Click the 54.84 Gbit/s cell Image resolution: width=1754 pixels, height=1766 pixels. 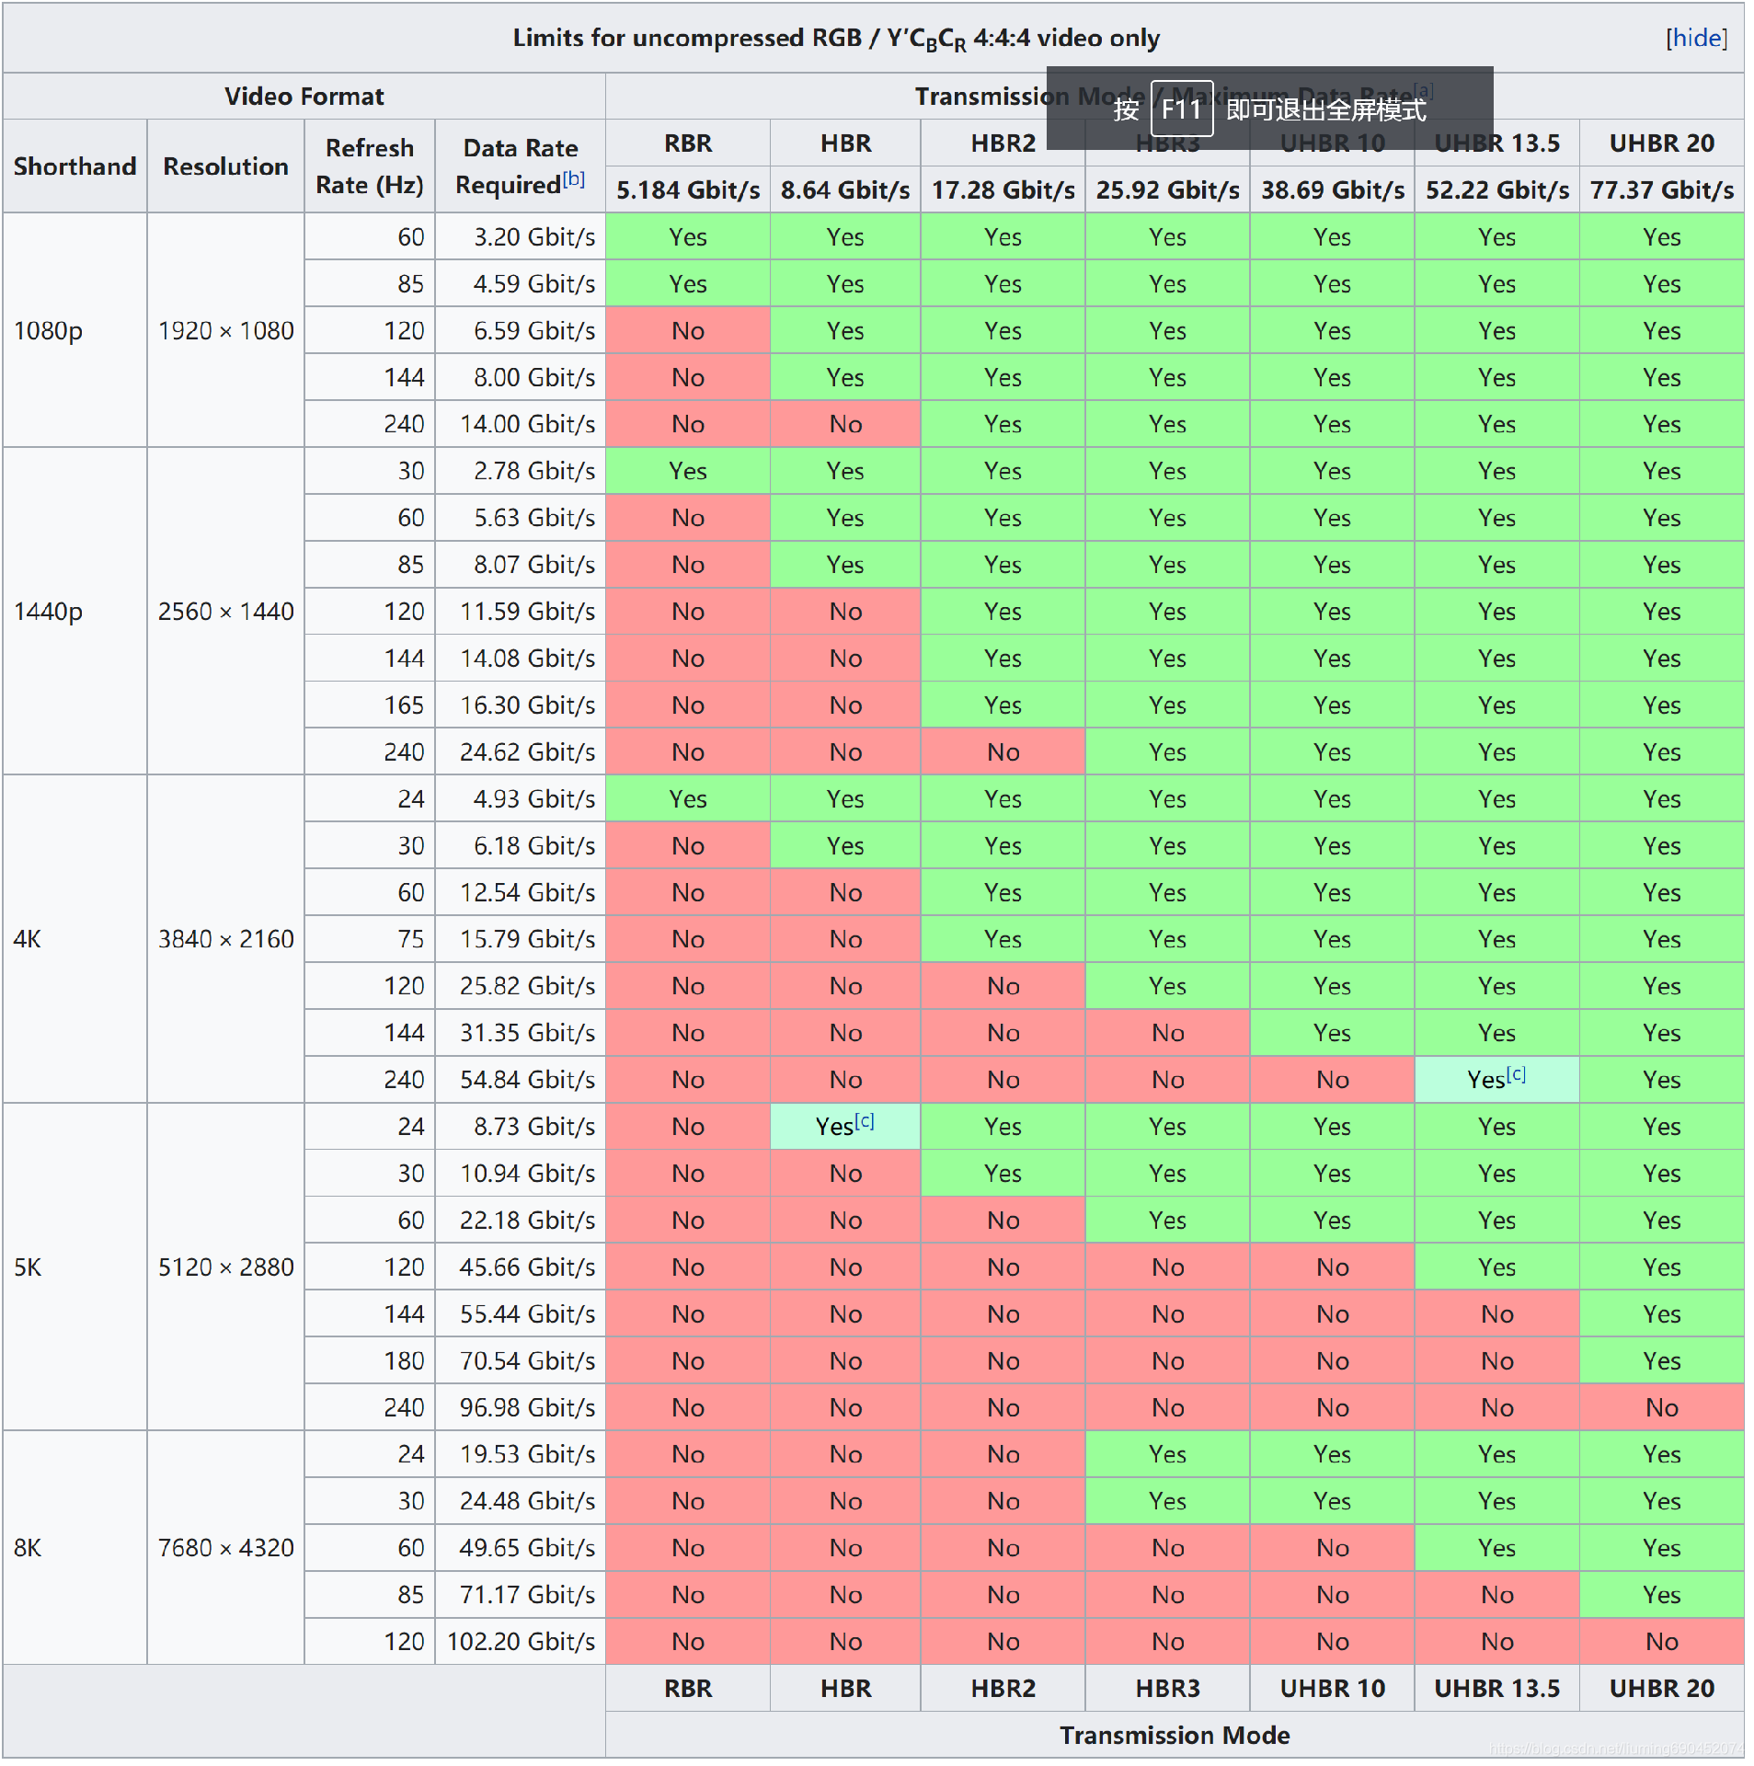[520, 1079]
